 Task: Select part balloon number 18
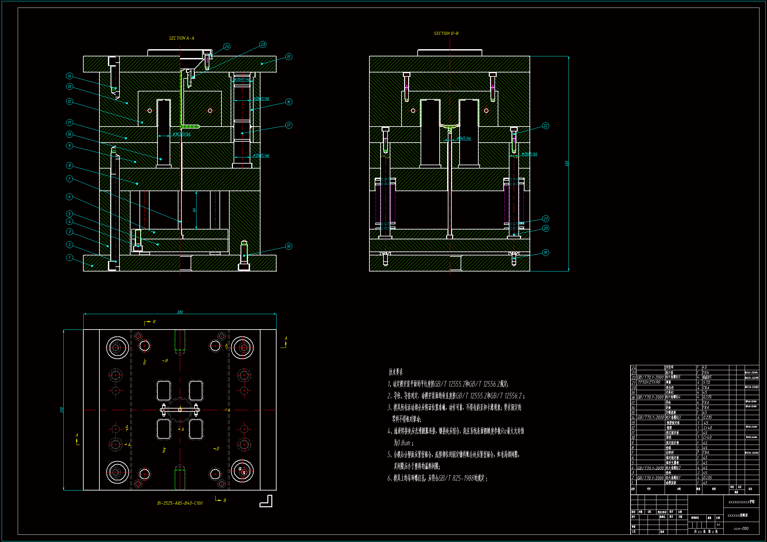click(289, 247)
